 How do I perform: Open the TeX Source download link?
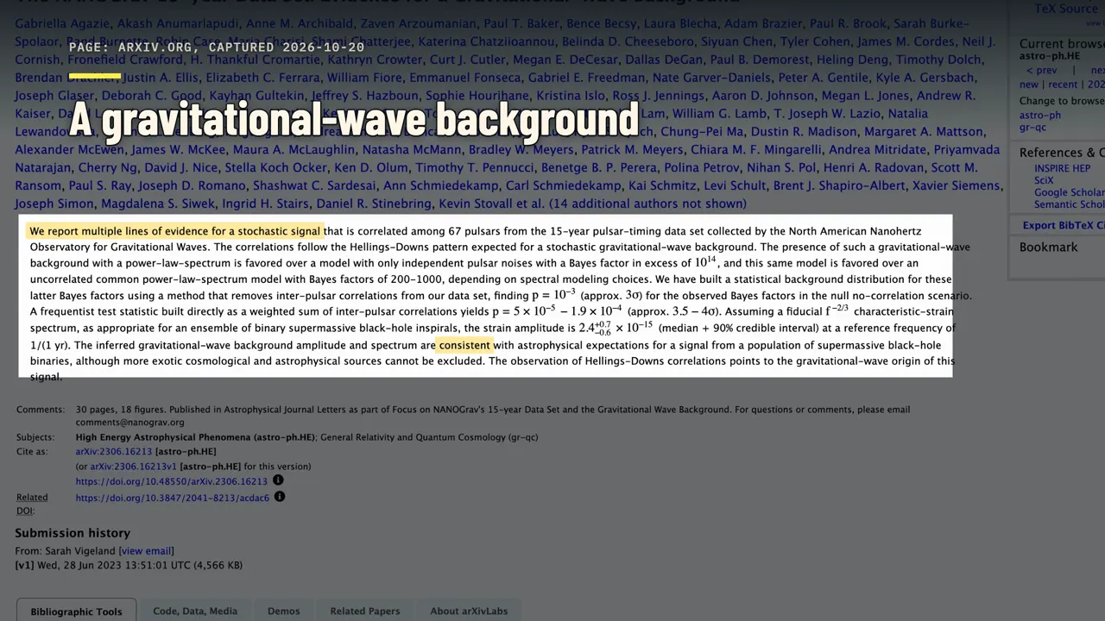coord(1066,9)
